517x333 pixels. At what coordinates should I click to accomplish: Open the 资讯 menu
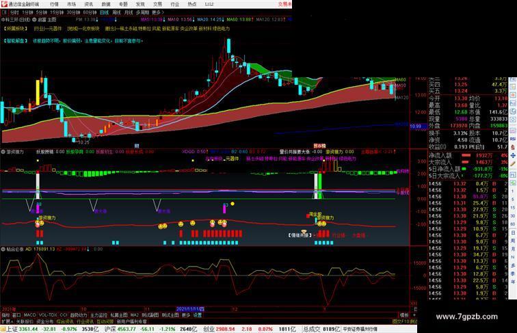88,4
